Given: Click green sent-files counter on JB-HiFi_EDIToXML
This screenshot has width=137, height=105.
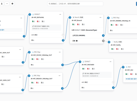Looking at the screenshot, I should (33, 21).
